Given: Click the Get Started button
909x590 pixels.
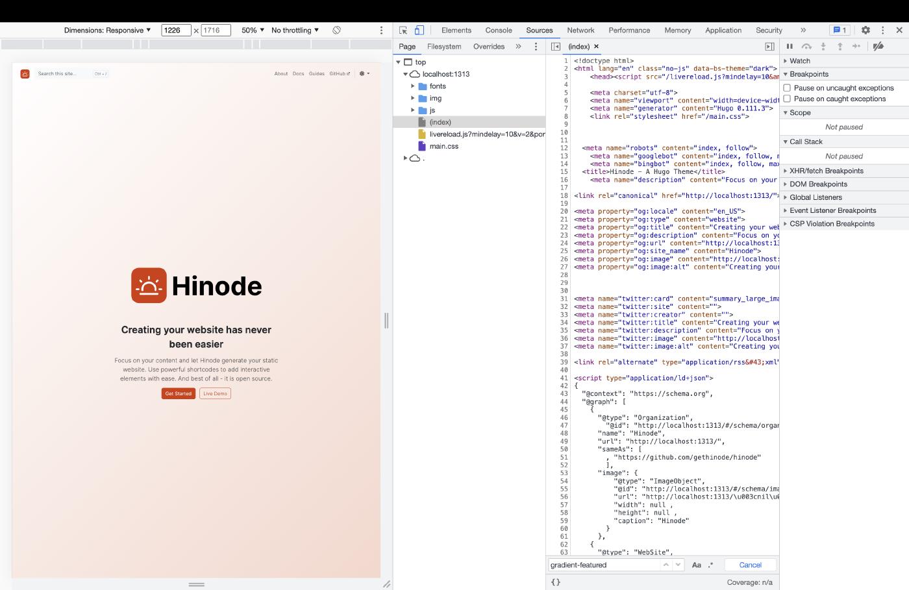Looking at the screenshot, I should click(178, 393).
